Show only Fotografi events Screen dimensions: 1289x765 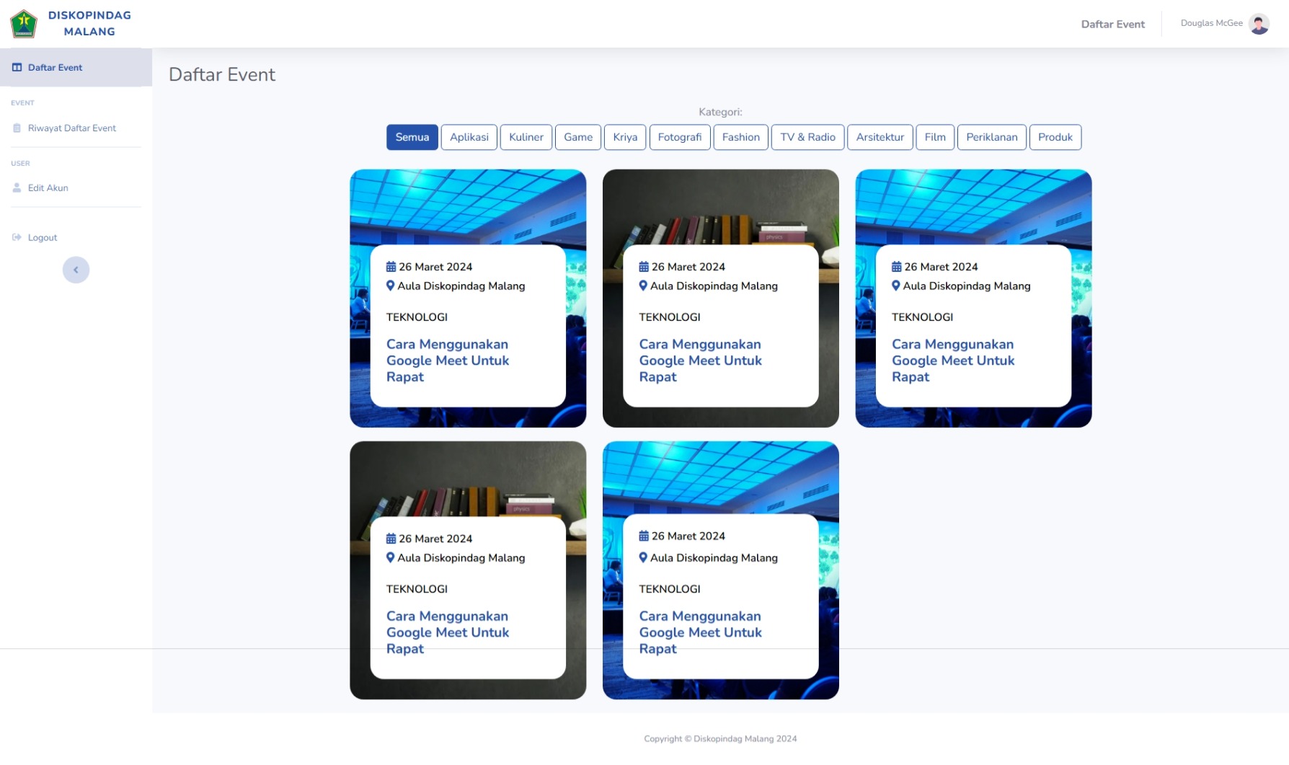(680, 137)
